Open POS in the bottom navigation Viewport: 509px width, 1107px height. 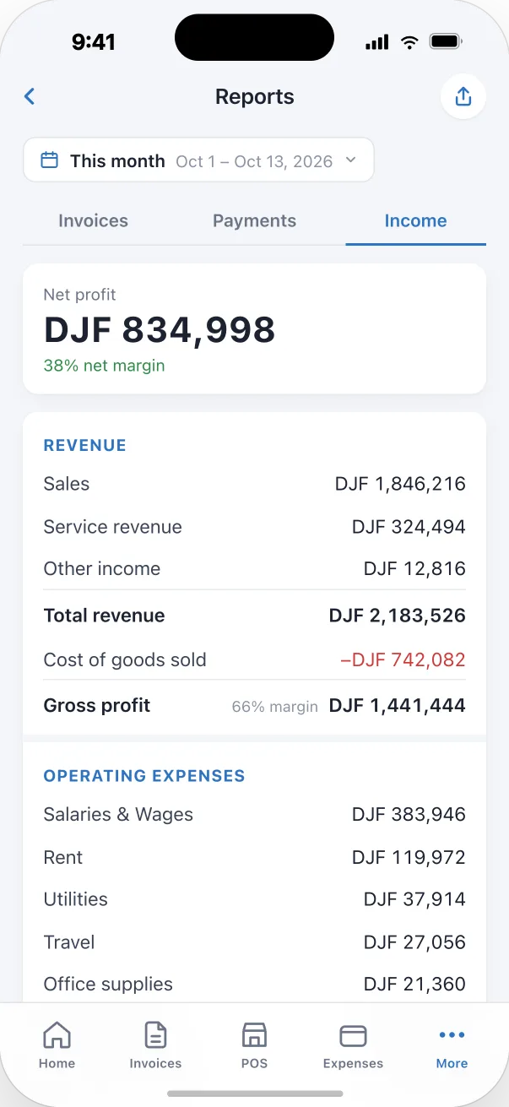tap(254, 1045)
